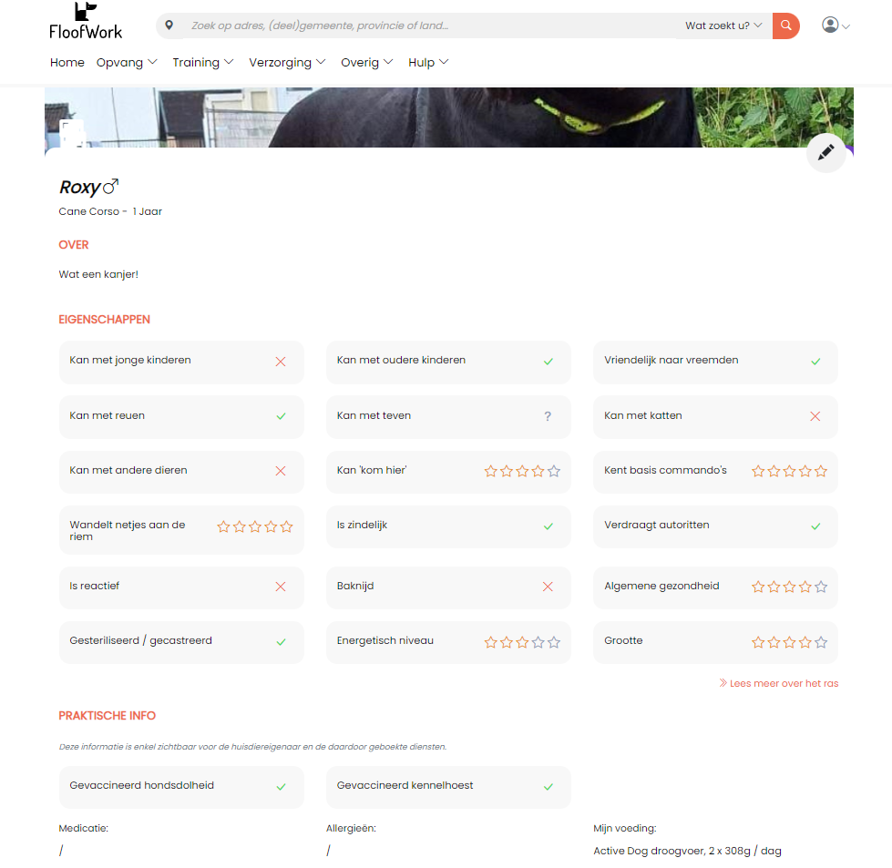Click green check for Kan met reuen
This screenshot has height=868, width=892.
pyautogui.click(x=281, y=416)
